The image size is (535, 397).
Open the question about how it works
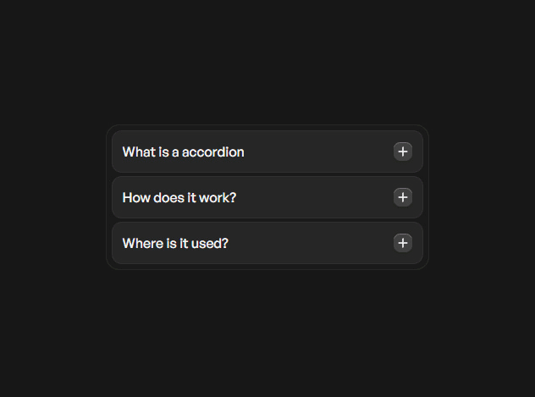click(267, 197)
